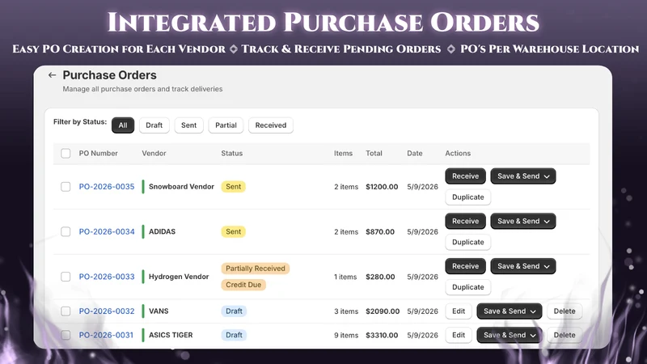
Task: Expand Save & Send for ASICS TIGER order
Action: (510, 335)
